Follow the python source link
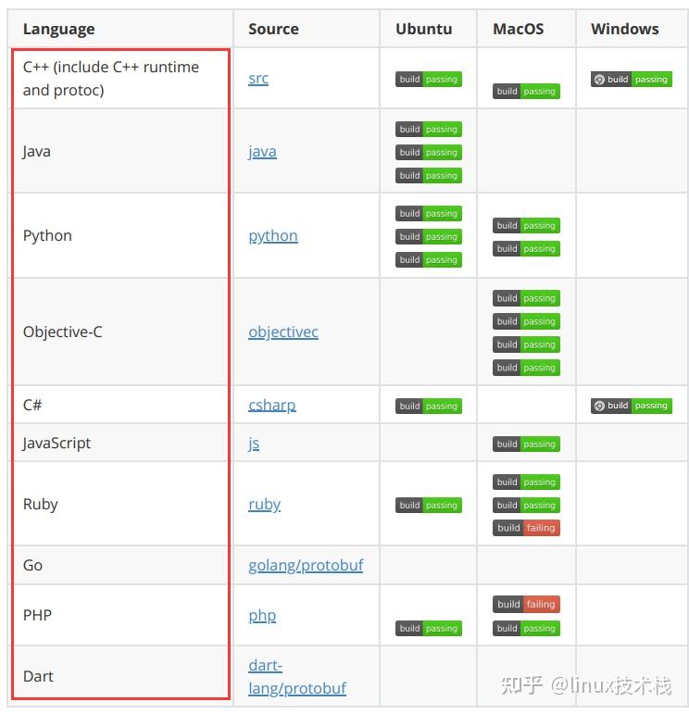The width and height of the screenshot is (689, 714). (273, 235)
